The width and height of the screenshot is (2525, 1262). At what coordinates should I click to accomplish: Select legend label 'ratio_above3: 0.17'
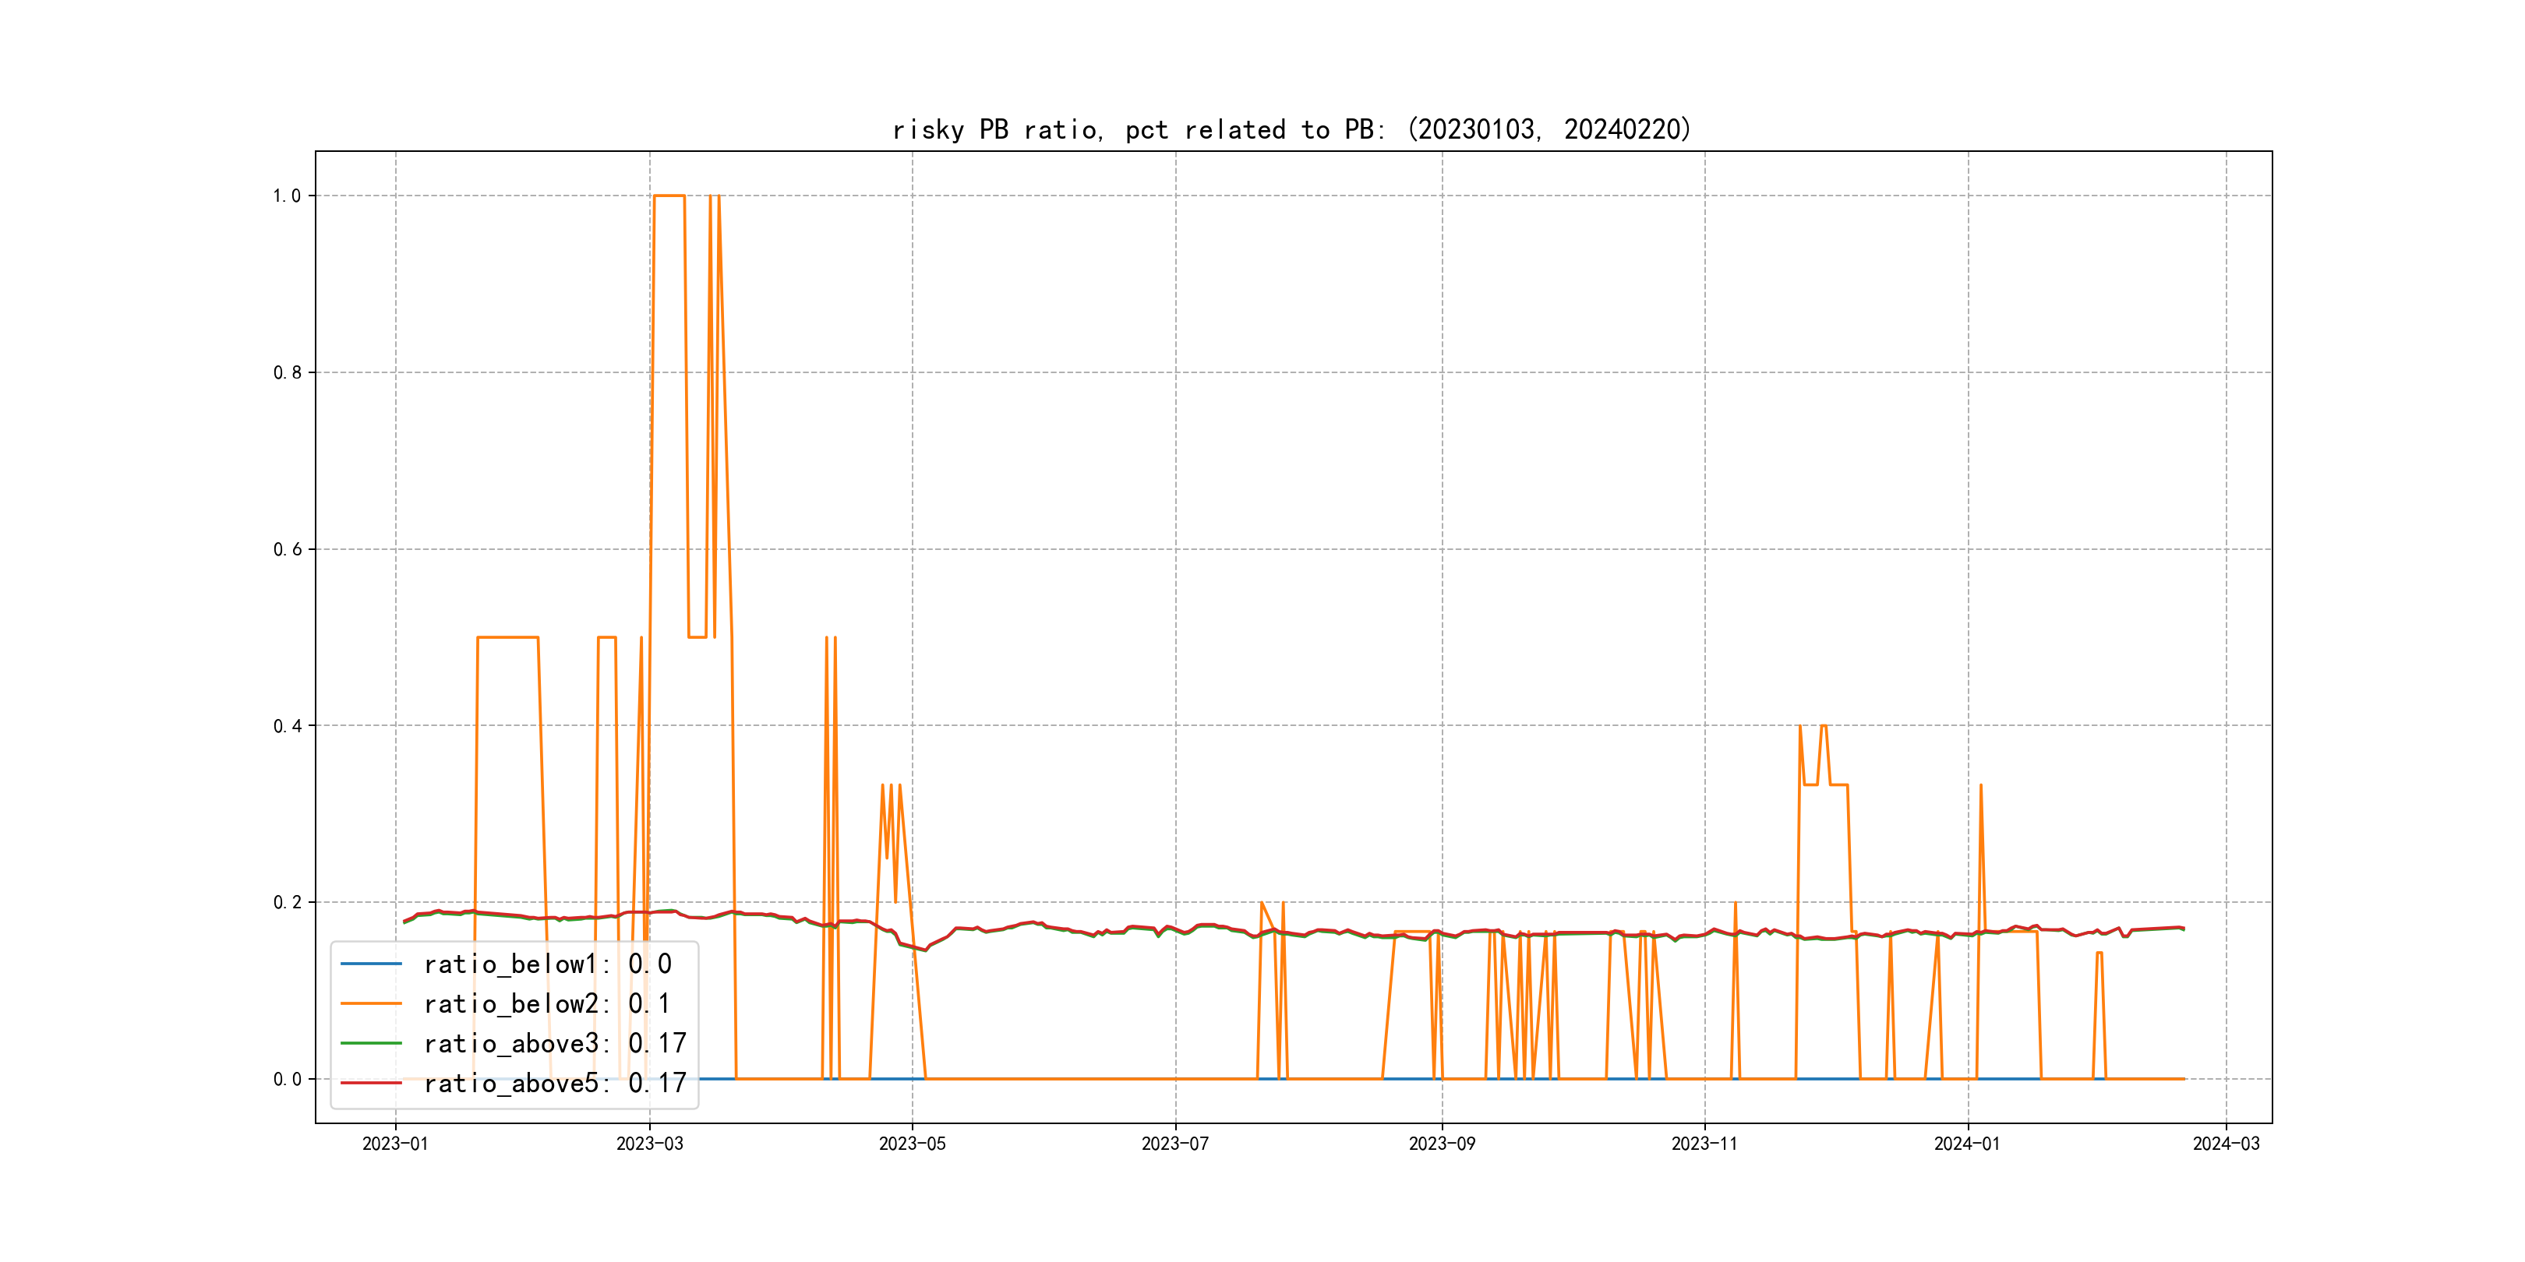554,1044
